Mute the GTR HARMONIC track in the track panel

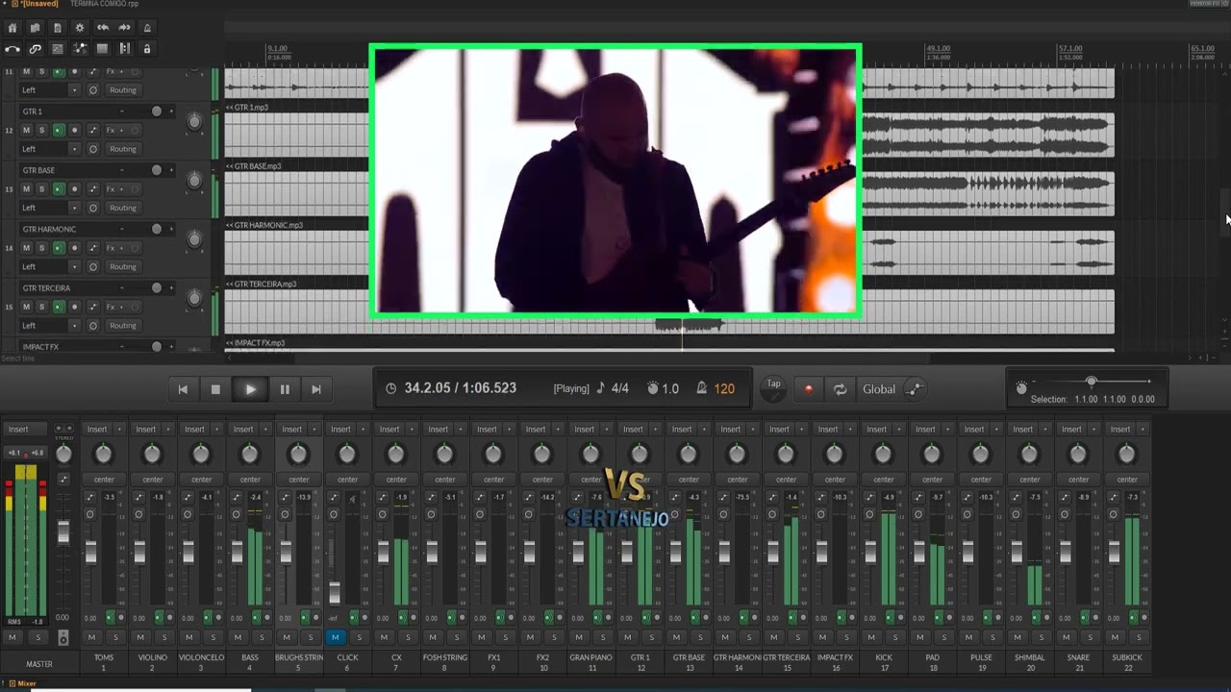(26, 248)
